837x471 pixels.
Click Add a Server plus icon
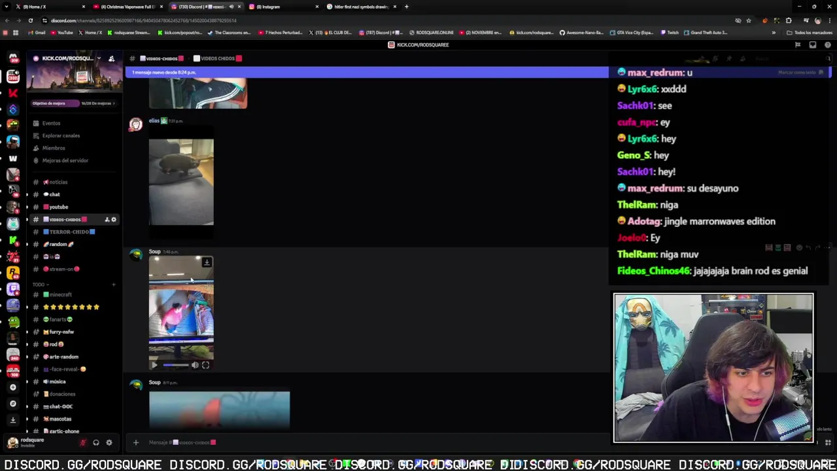[12, 387]
